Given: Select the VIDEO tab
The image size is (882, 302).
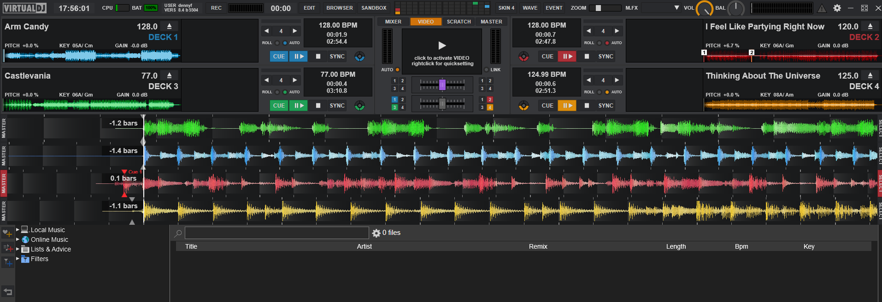Looking at the screenshot, I should [425, 22].
